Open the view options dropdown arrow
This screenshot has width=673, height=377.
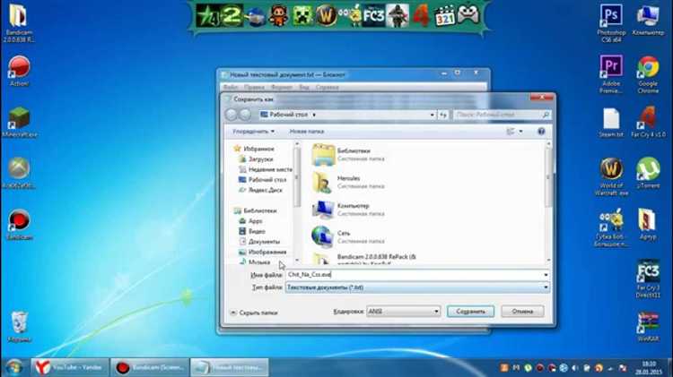click(520, 132)
